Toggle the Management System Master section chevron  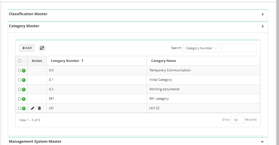[262, 142]
